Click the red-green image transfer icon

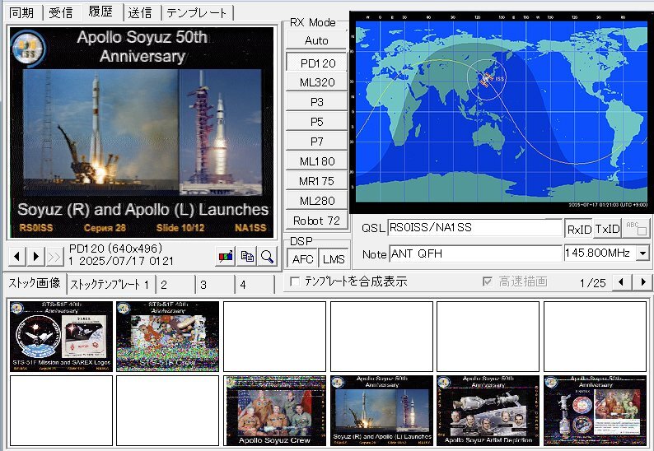pyautogui.click(x=226, y=256)
